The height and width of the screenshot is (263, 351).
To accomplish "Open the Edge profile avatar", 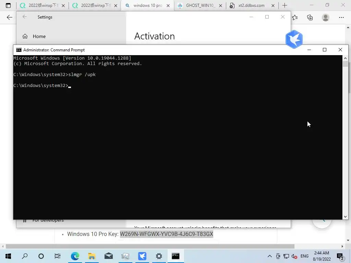I will click(326, 17).
